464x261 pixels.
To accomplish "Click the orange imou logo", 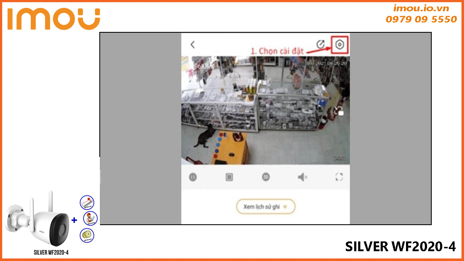I will coord(54,19).
